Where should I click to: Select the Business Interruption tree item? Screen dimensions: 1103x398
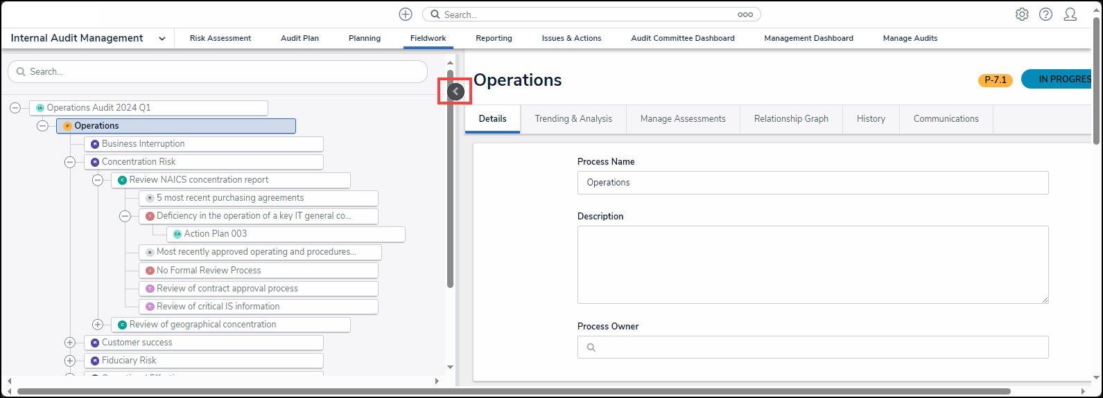coord(143,144)
